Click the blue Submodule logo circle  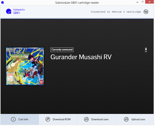[x=9, y=11]
